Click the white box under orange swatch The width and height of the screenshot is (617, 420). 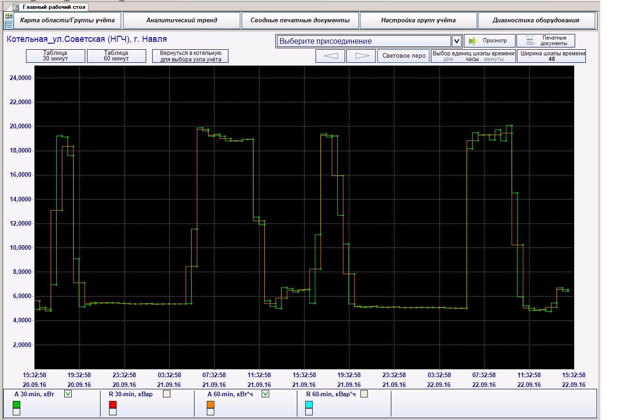(x=210, y=412)
